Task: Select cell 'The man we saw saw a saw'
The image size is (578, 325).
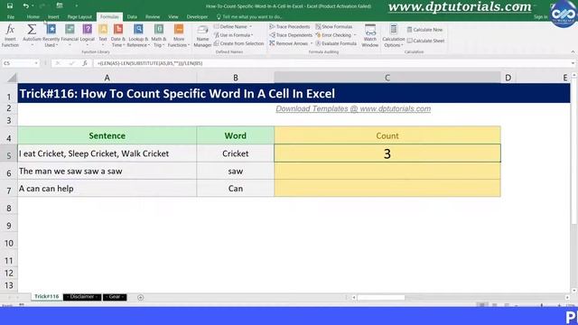Action: click(107, 171)
